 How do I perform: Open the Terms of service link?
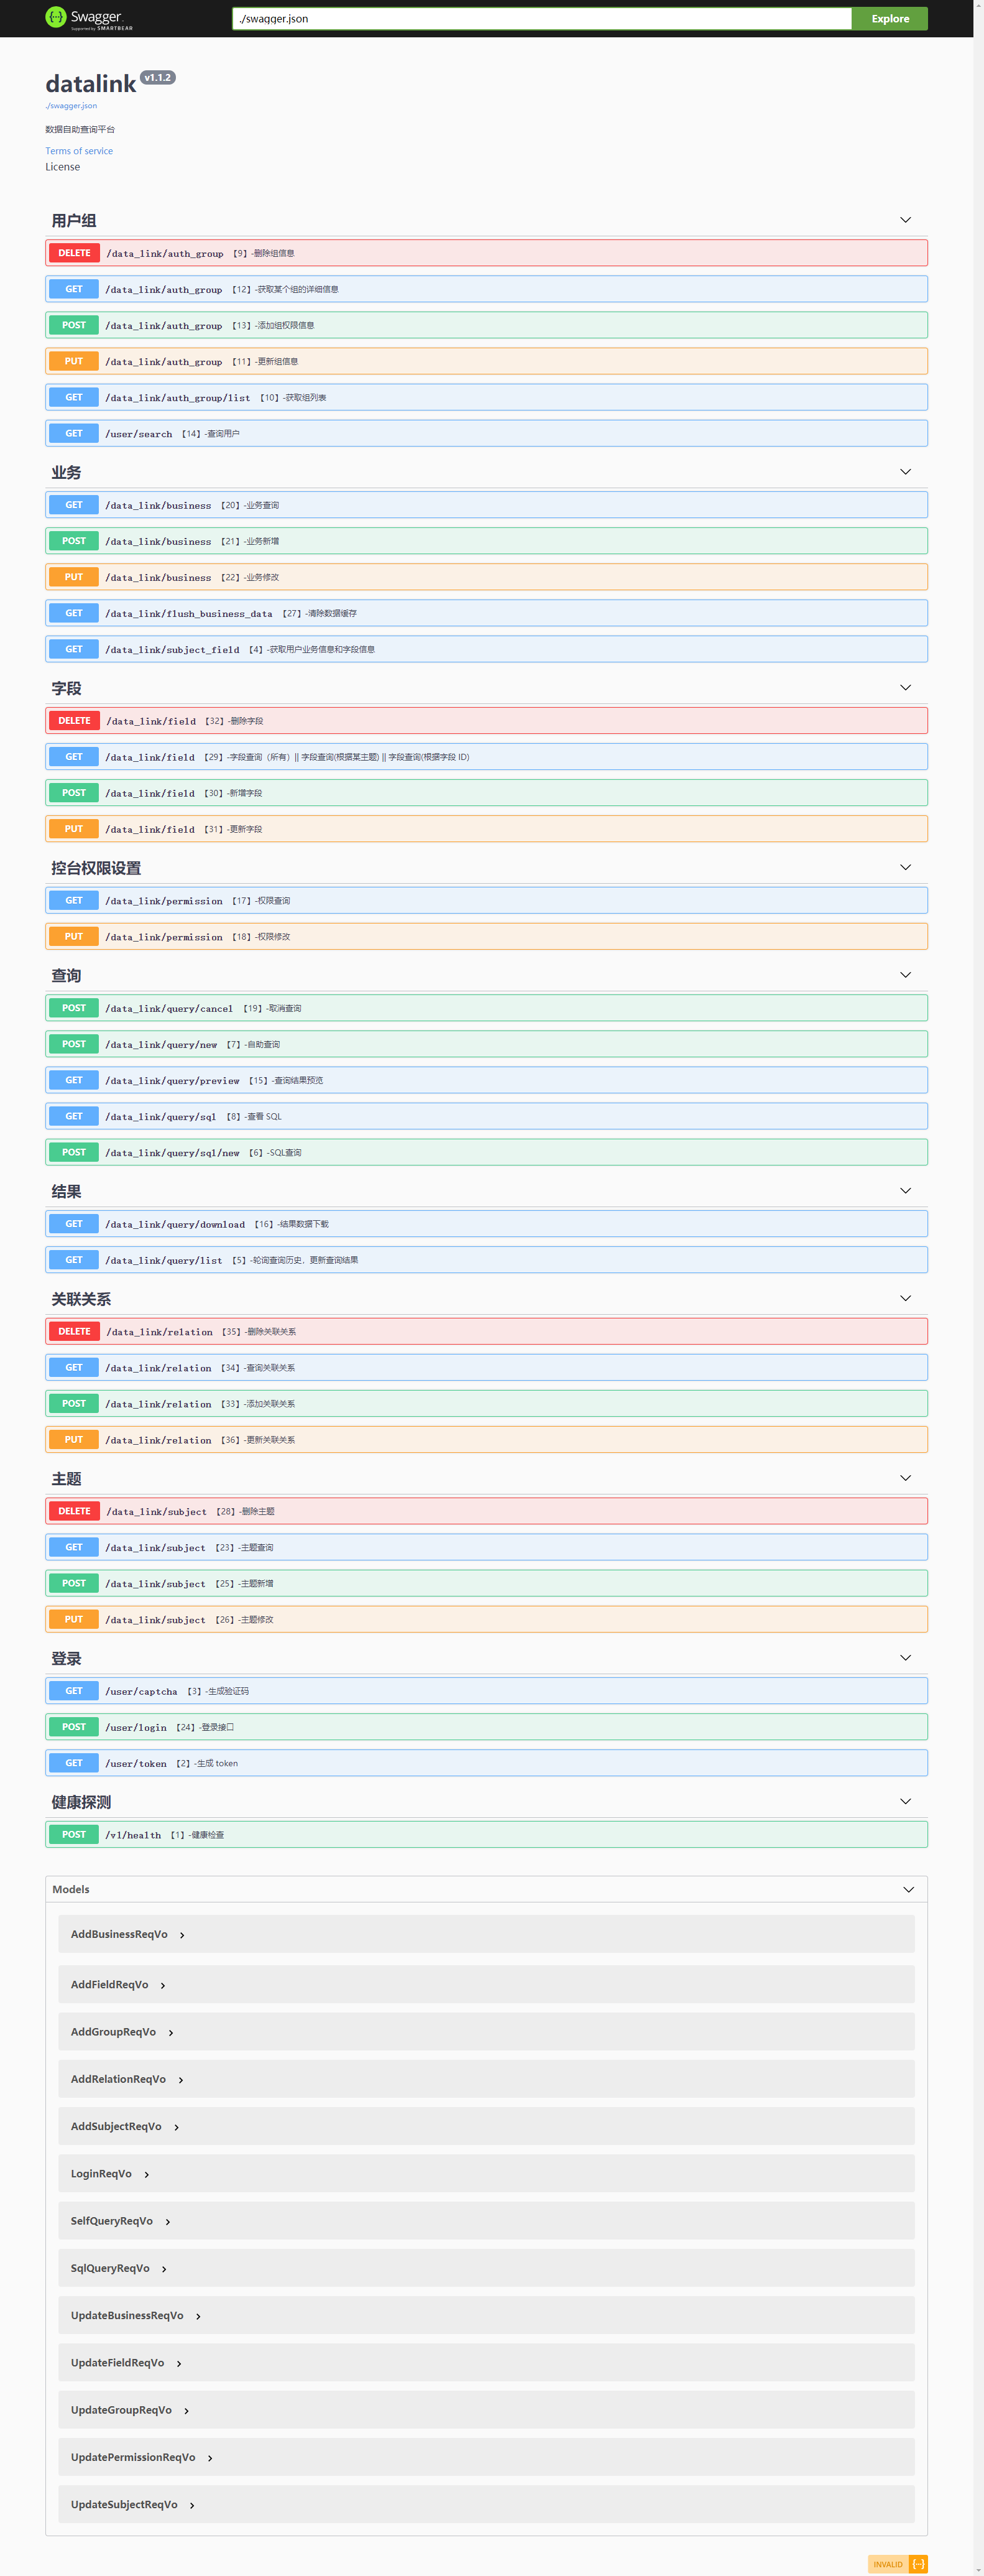point(79,151)
